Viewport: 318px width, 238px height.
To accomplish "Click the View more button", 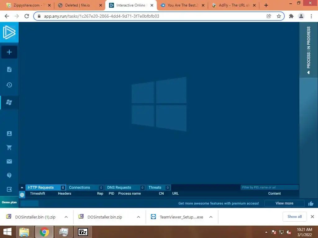I will pyautogui.click(x=284, y=203).
